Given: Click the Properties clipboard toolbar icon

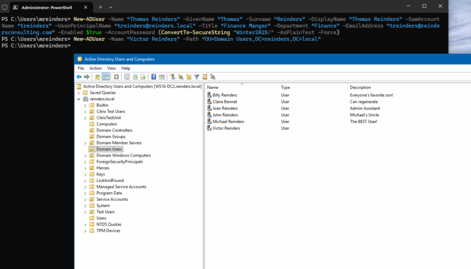Looking at the screenshot, I should [116, 76].
